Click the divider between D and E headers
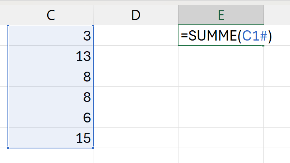Screen dimensions: 290x163 (178, 15)
